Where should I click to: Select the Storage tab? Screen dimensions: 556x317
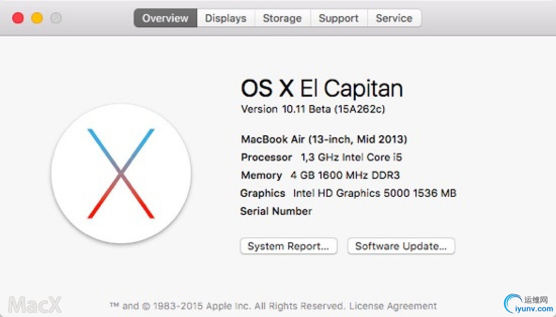click(x=282, y=19)
